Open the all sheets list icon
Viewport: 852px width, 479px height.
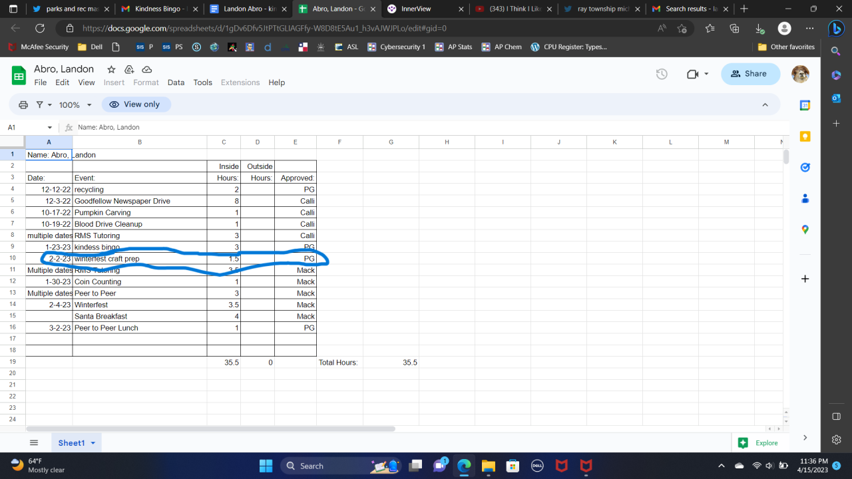pos(34,443)
